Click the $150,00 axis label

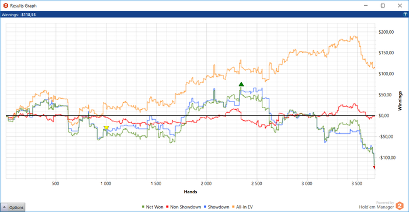386,53
